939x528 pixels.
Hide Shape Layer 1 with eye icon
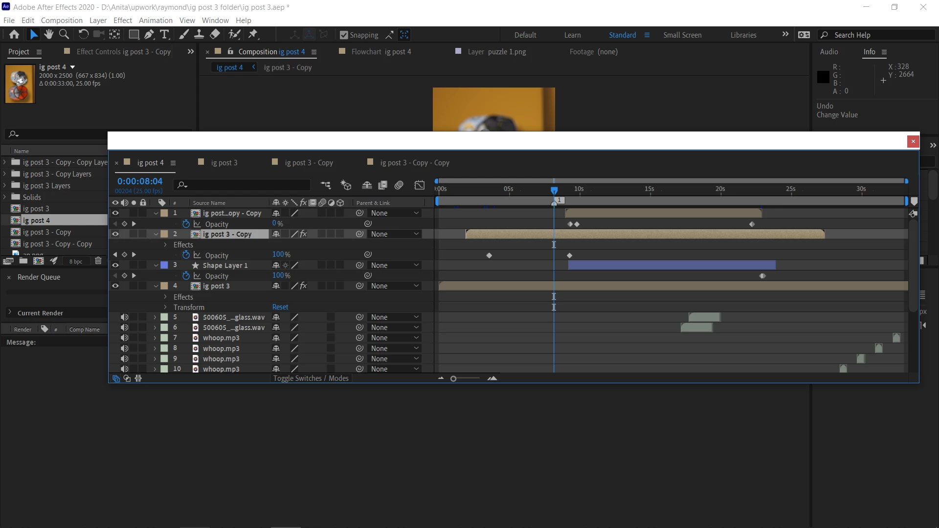[115, 265]
